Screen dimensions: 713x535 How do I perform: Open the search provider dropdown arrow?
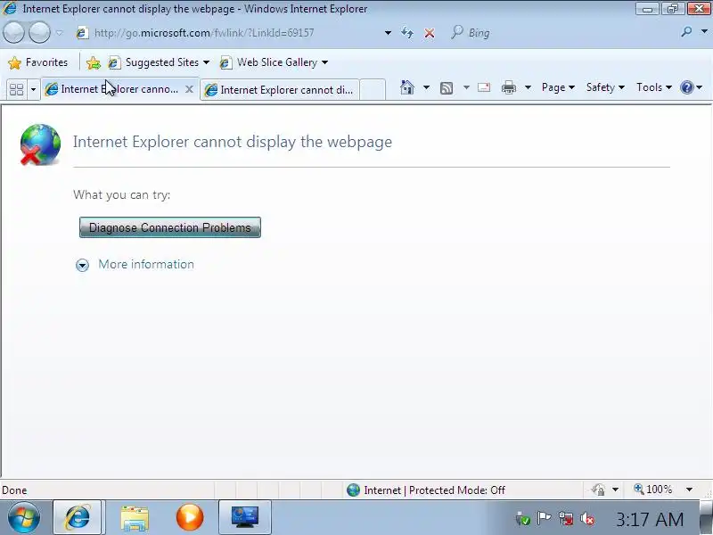(x=704, y=32)
